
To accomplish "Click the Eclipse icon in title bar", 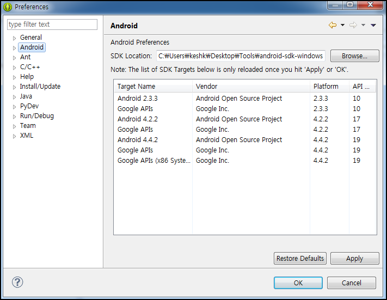I will point(8,7).
